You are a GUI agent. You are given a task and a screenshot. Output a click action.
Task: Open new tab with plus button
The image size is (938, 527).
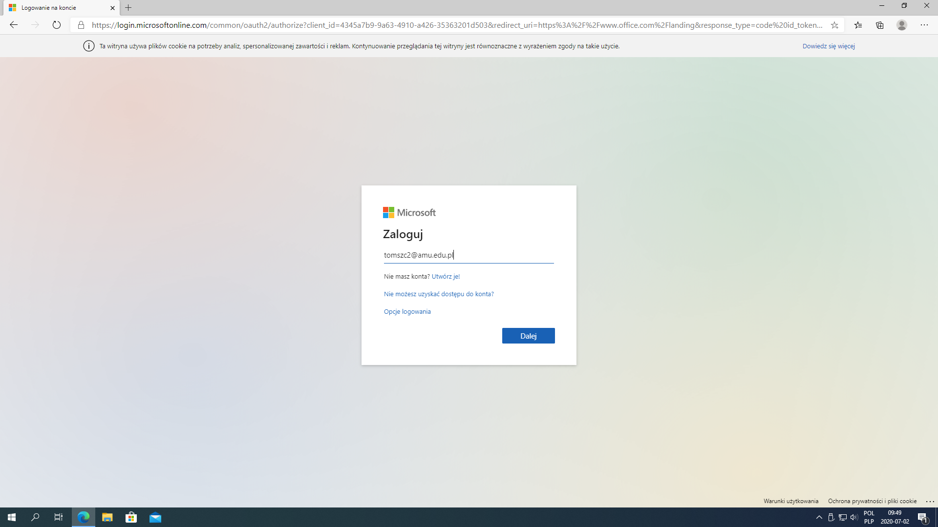pos(128,8)
